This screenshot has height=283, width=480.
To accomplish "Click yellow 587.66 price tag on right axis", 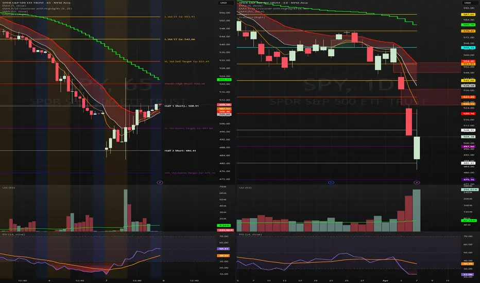I will point(468,14).
